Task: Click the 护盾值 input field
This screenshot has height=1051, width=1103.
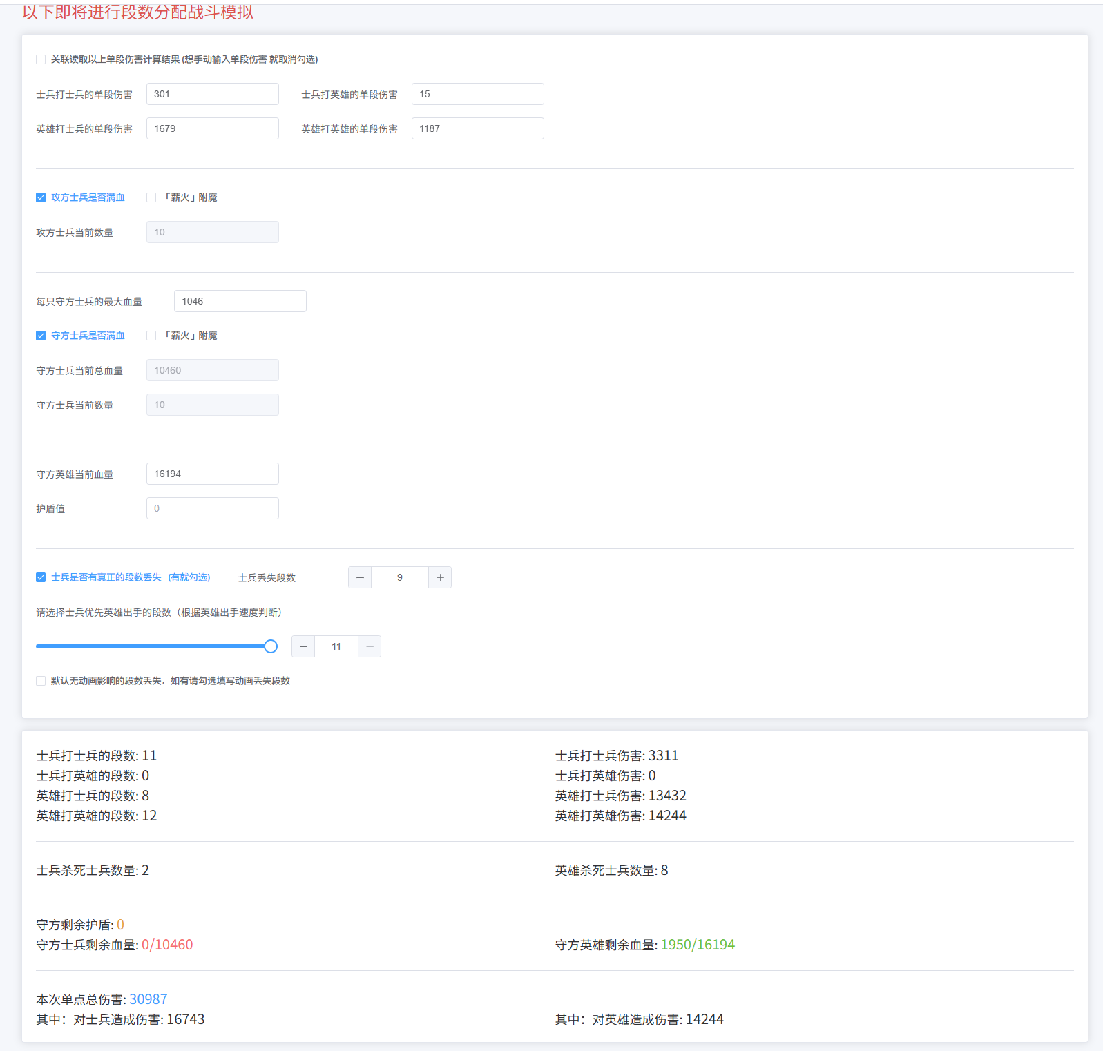Action: (213, 508)
